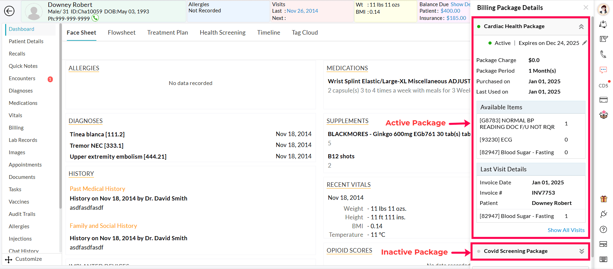Viewport: 613px width, 269px height.
Task: Open Allergies in the left menu
Action: (19, 227)
